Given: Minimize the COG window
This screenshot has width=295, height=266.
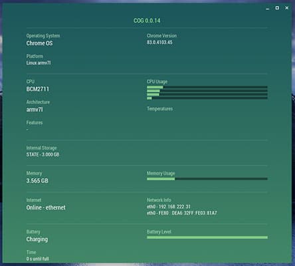Looking at the screenshot, I should pos(268,8).
